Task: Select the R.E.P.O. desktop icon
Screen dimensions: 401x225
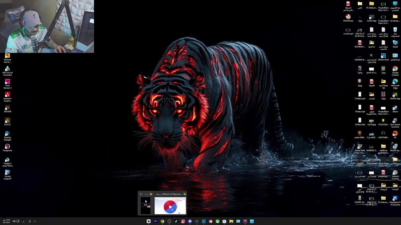Action: pyautogui.click(x=8, y=122)
